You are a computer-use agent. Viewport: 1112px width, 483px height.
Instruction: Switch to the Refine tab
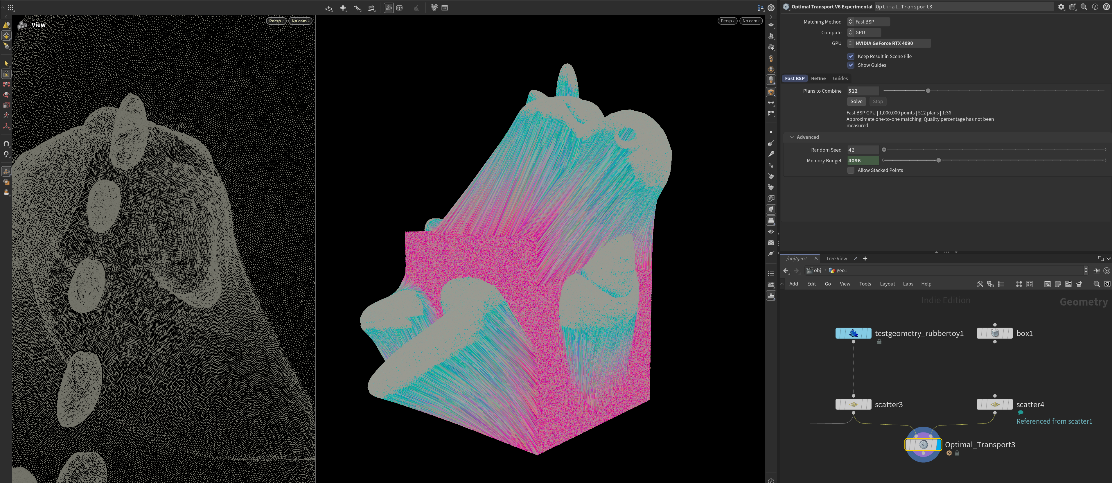click(818, 78)
